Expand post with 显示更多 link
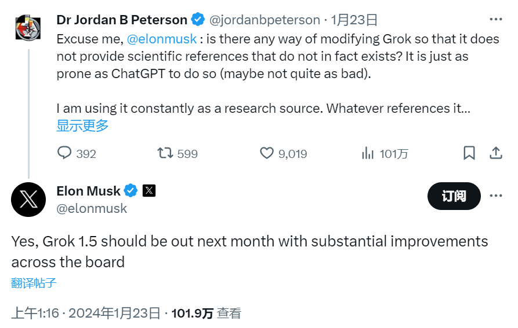The width and height of the screenshot is (518, 328). click(x=82, y=126)
